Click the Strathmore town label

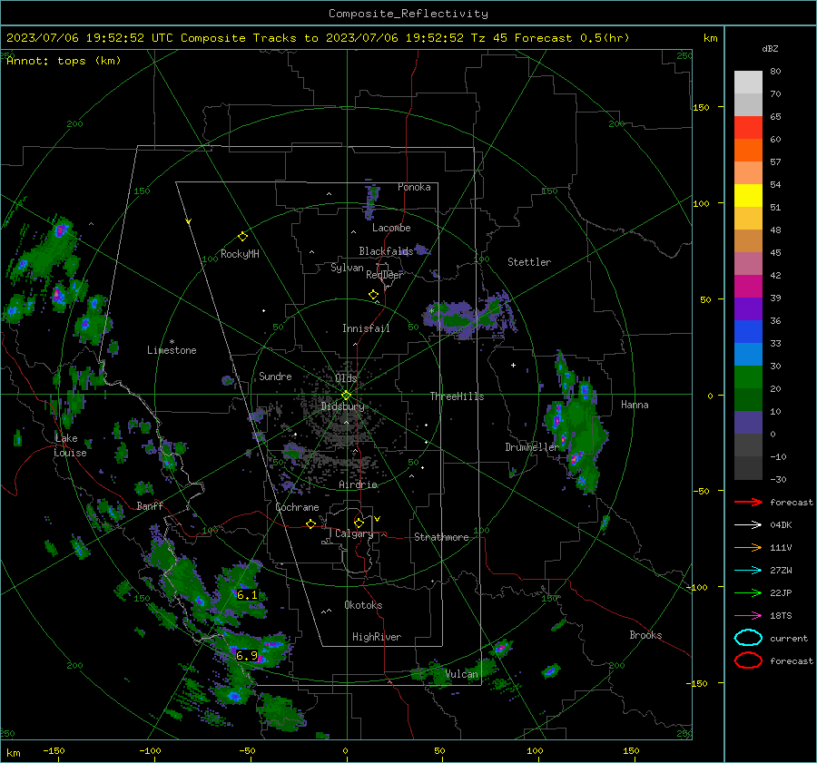pyautogui.click(x=441, y=537)
